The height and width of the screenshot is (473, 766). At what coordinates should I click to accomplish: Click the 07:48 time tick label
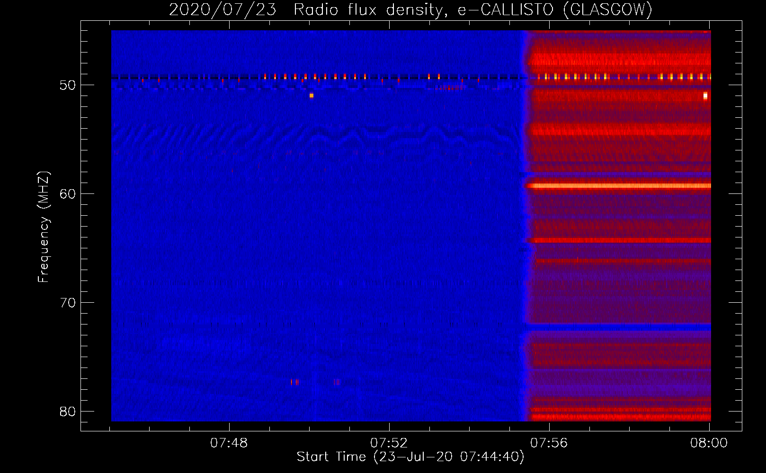click(229, 443)
